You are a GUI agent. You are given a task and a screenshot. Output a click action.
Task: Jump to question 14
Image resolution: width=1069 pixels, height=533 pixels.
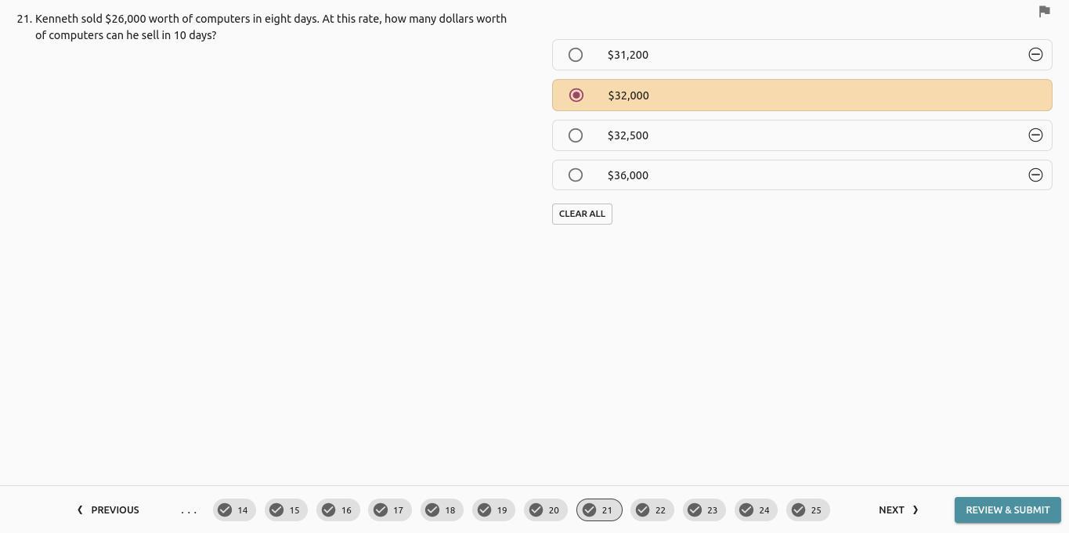pos(234,510)
